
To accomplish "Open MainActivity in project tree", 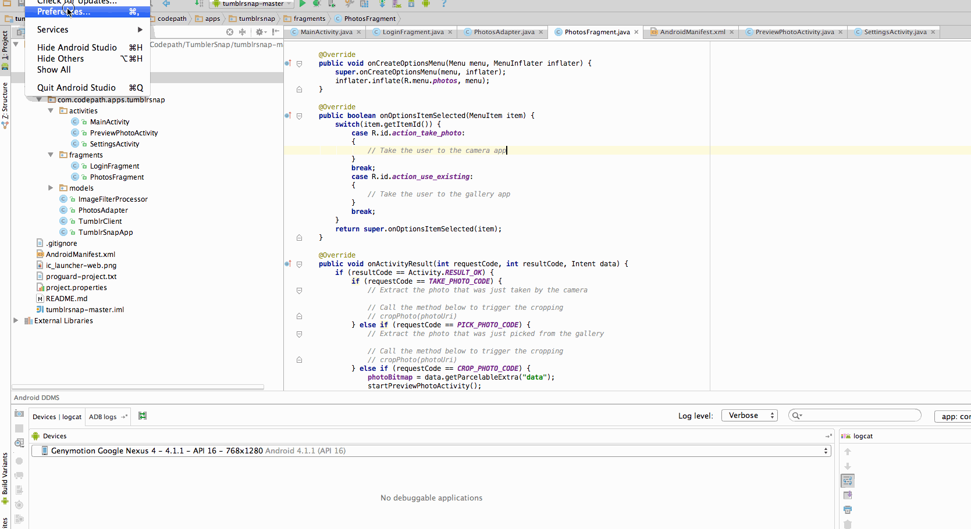I will [x=109, y=121].
